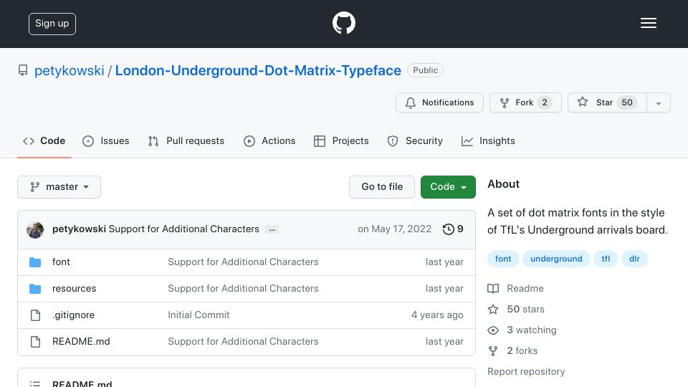Select the font topic tag
The height and width of the screenshot is (387, 688).
[x=503, y=259]
